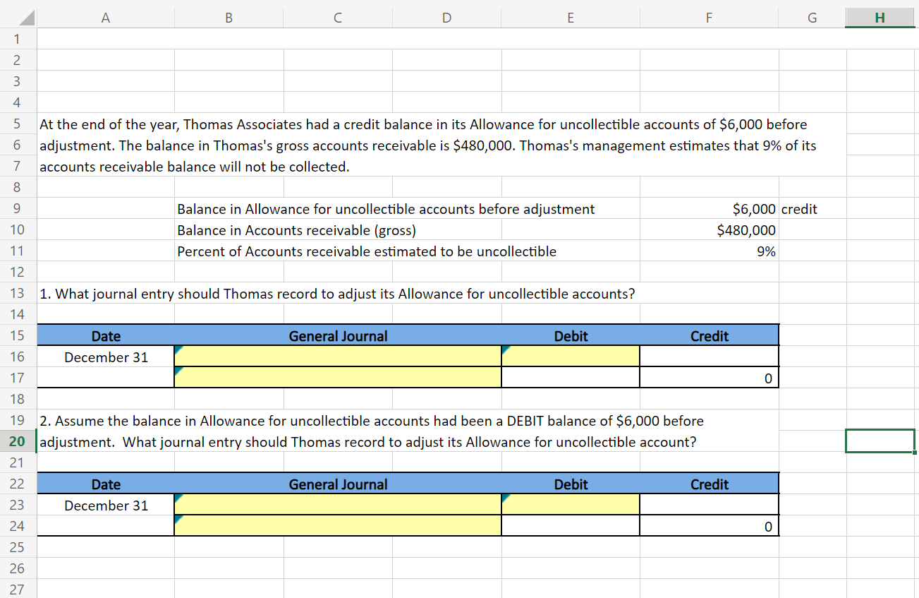Click the first yellow General Journal cell in row 16
The height and width of the screenshot is (598, 919).
tap(338, 357)
